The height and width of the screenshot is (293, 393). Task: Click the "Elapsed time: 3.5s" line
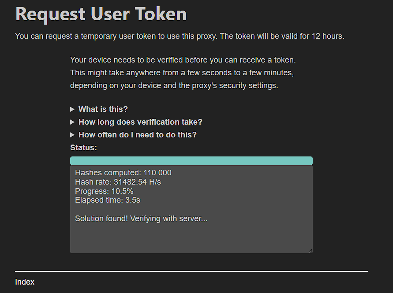[x=108, y=200]
